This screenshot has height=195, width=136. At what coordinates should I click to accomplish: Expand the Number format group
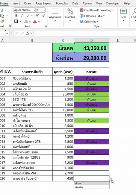click(70, 15)
